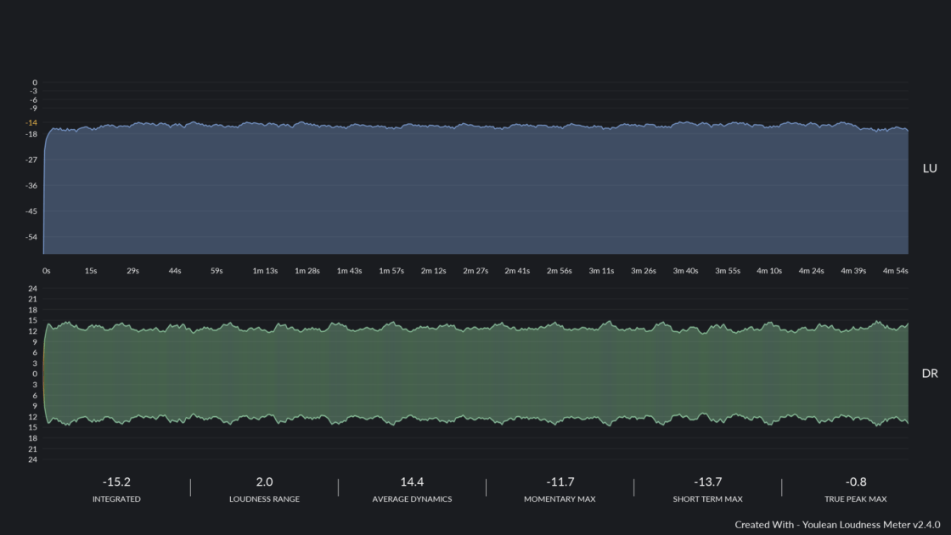
Task: Click the Average Dynamics value 14.4
Action: click(412, 482)
